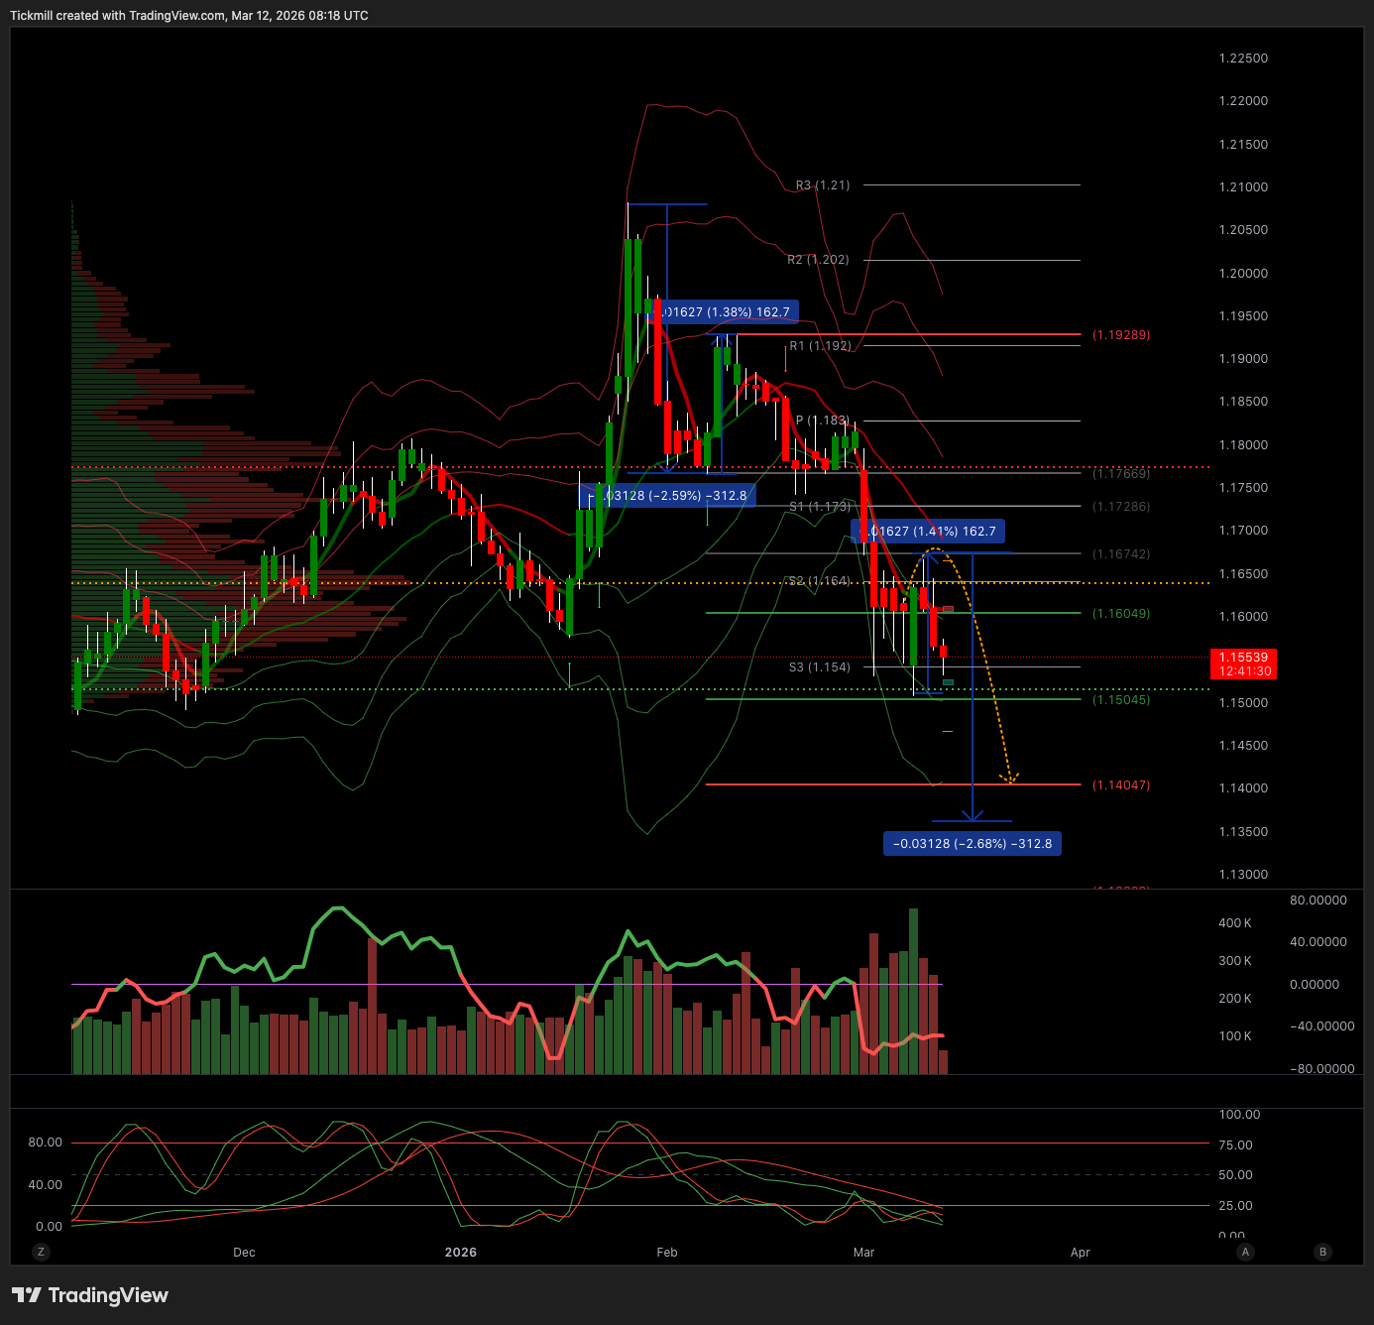Click the TradingView logo

point(90,1295)
